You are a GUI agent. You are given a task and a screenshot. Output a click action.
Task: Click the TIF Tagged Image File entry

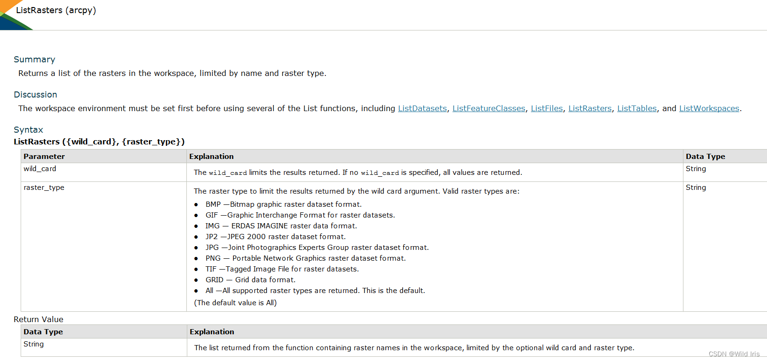tap(282, 269)
